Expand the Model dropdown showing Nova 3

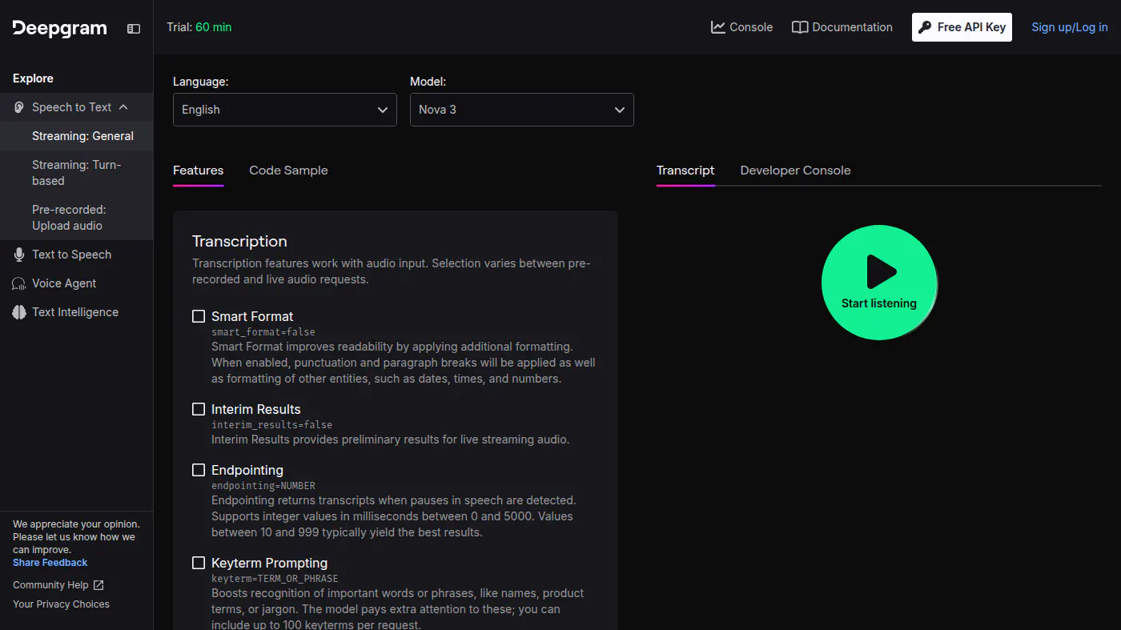522,110
